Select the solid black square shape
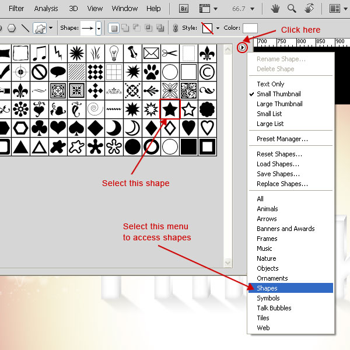Viewport: 350px width, 350px height. click(188, 146)
